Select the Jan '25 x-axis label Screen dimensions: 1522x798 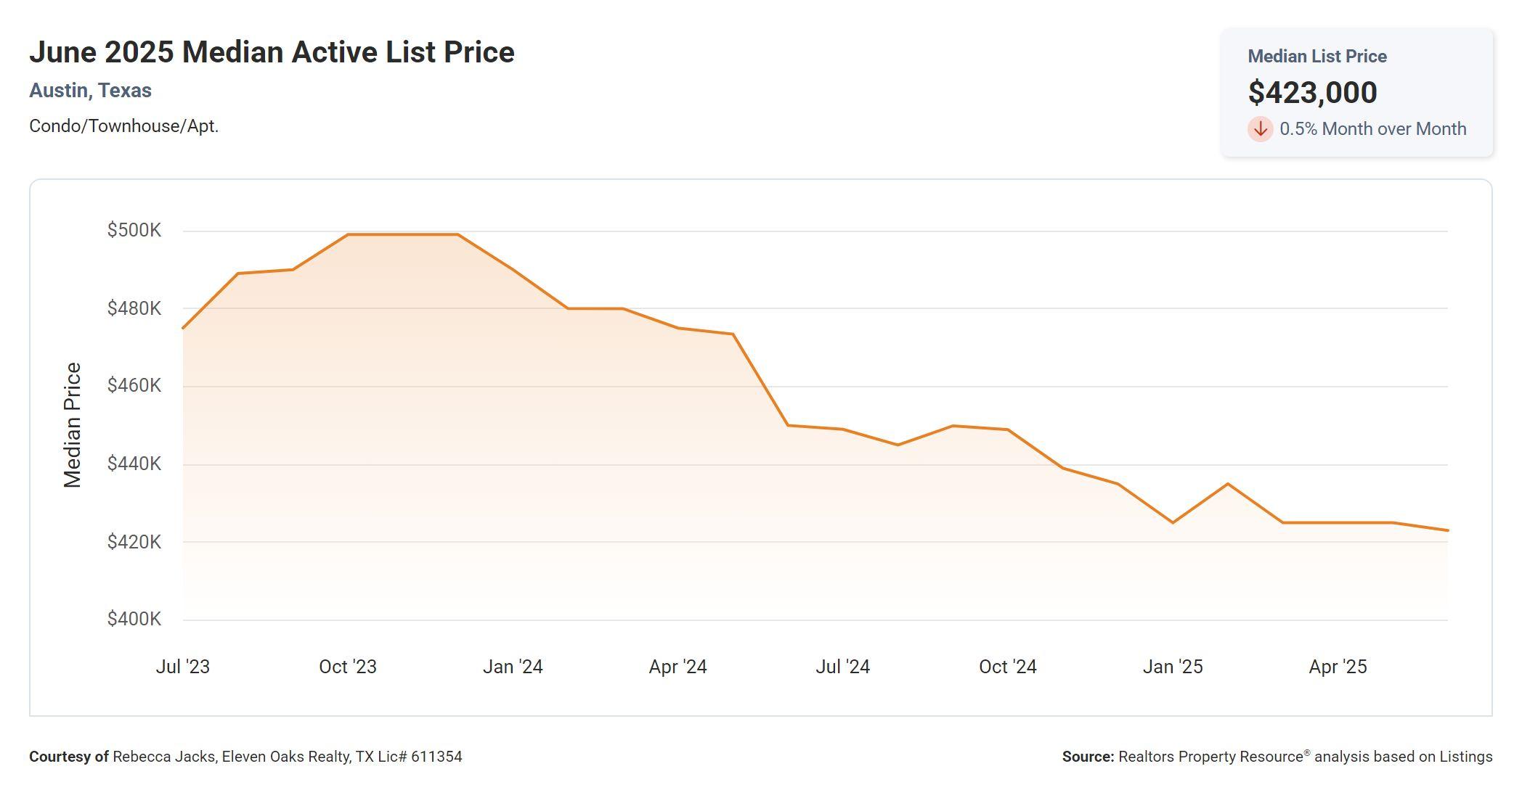coord(1173,667)
